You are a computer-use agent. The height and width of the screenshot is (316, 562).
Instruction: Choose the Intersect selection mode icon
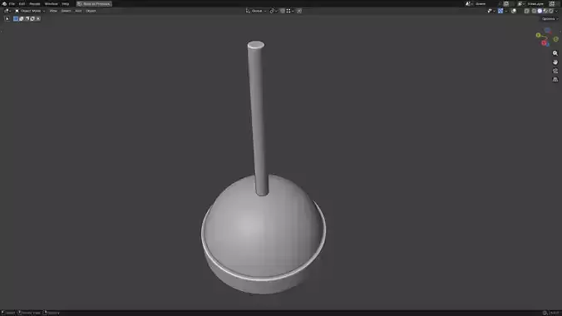[38, 18]
